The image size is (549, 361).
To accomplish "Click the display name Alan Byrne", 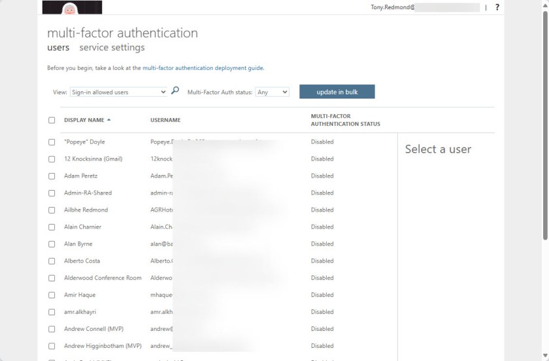I will [78, 243].
